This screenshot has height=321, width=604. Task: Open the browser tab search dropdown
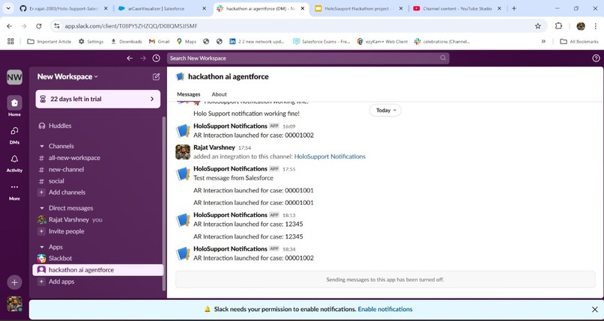[x=8, y=8]
